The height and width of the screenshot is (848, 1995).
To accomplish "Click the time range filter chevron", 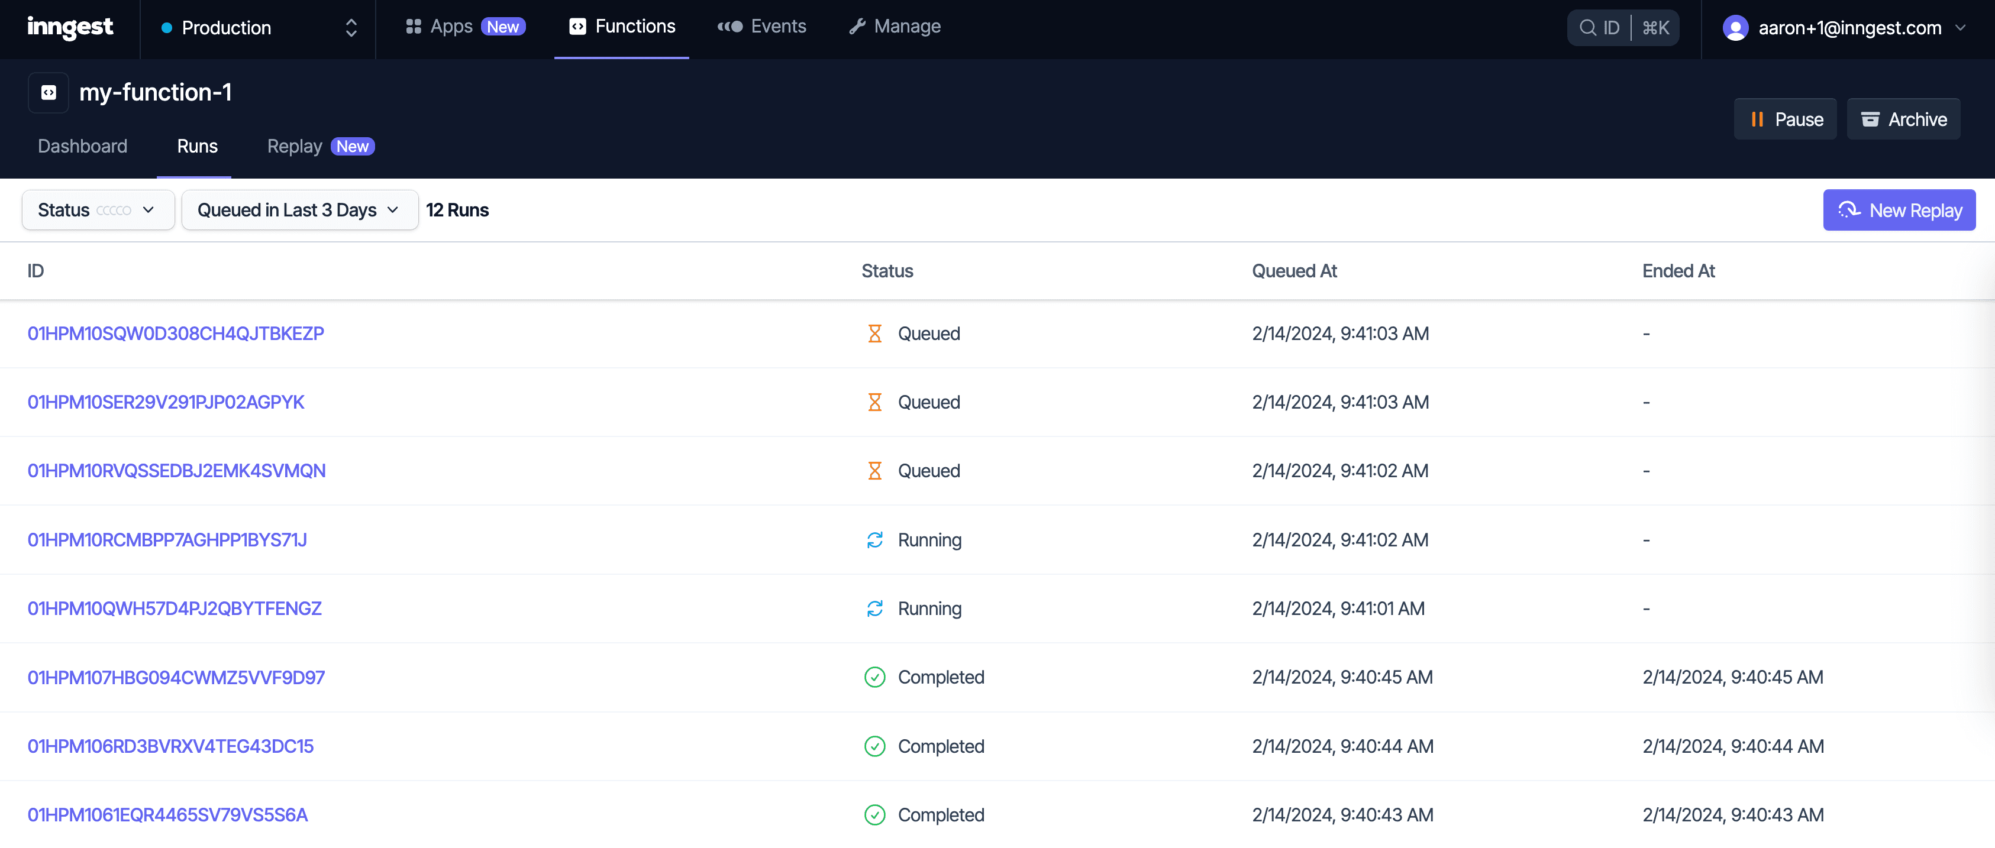I will coord(393,210).
